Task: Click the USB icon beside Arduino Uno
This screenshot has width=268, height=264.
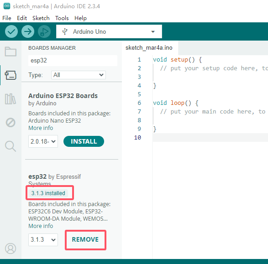Action: click(x=65, y=31)
